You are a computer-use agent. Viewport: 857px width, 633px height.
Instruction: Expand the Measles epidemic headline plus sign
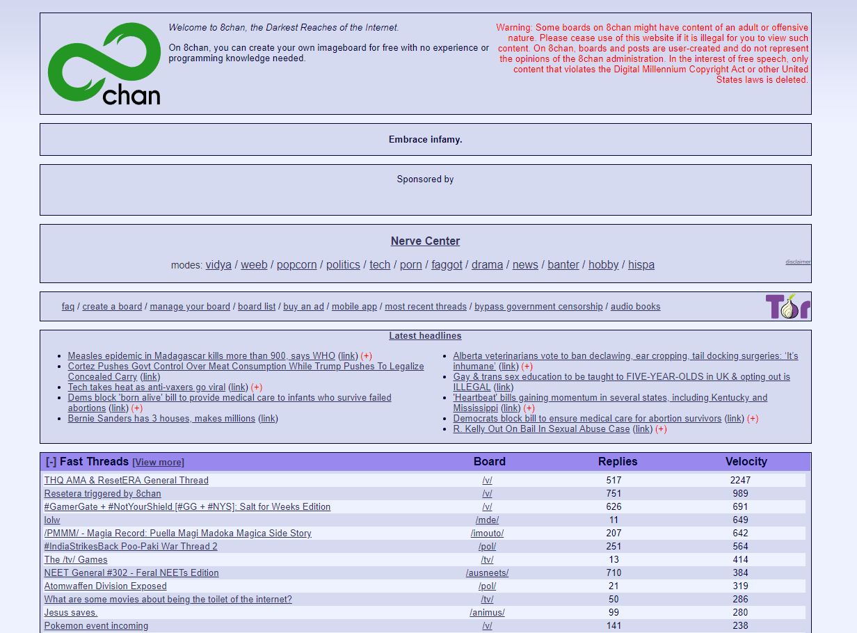coord(366,356)
